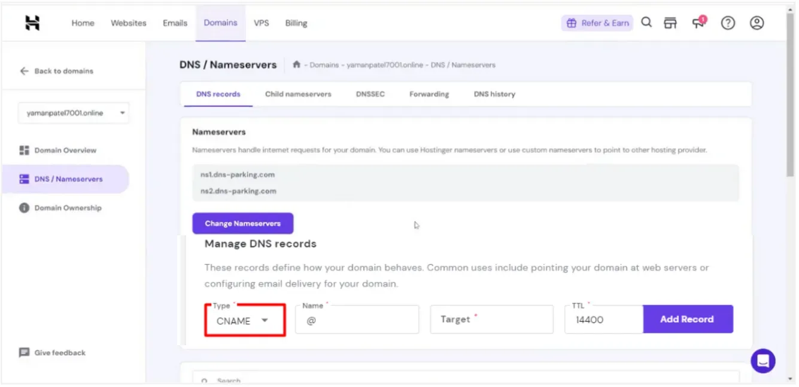
Task: Click the Give feedback speech icon
Action: tap(25, 352)
